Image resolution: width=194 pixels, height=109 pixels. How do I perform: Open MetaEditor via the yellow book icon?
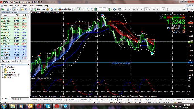pos(48,9)
